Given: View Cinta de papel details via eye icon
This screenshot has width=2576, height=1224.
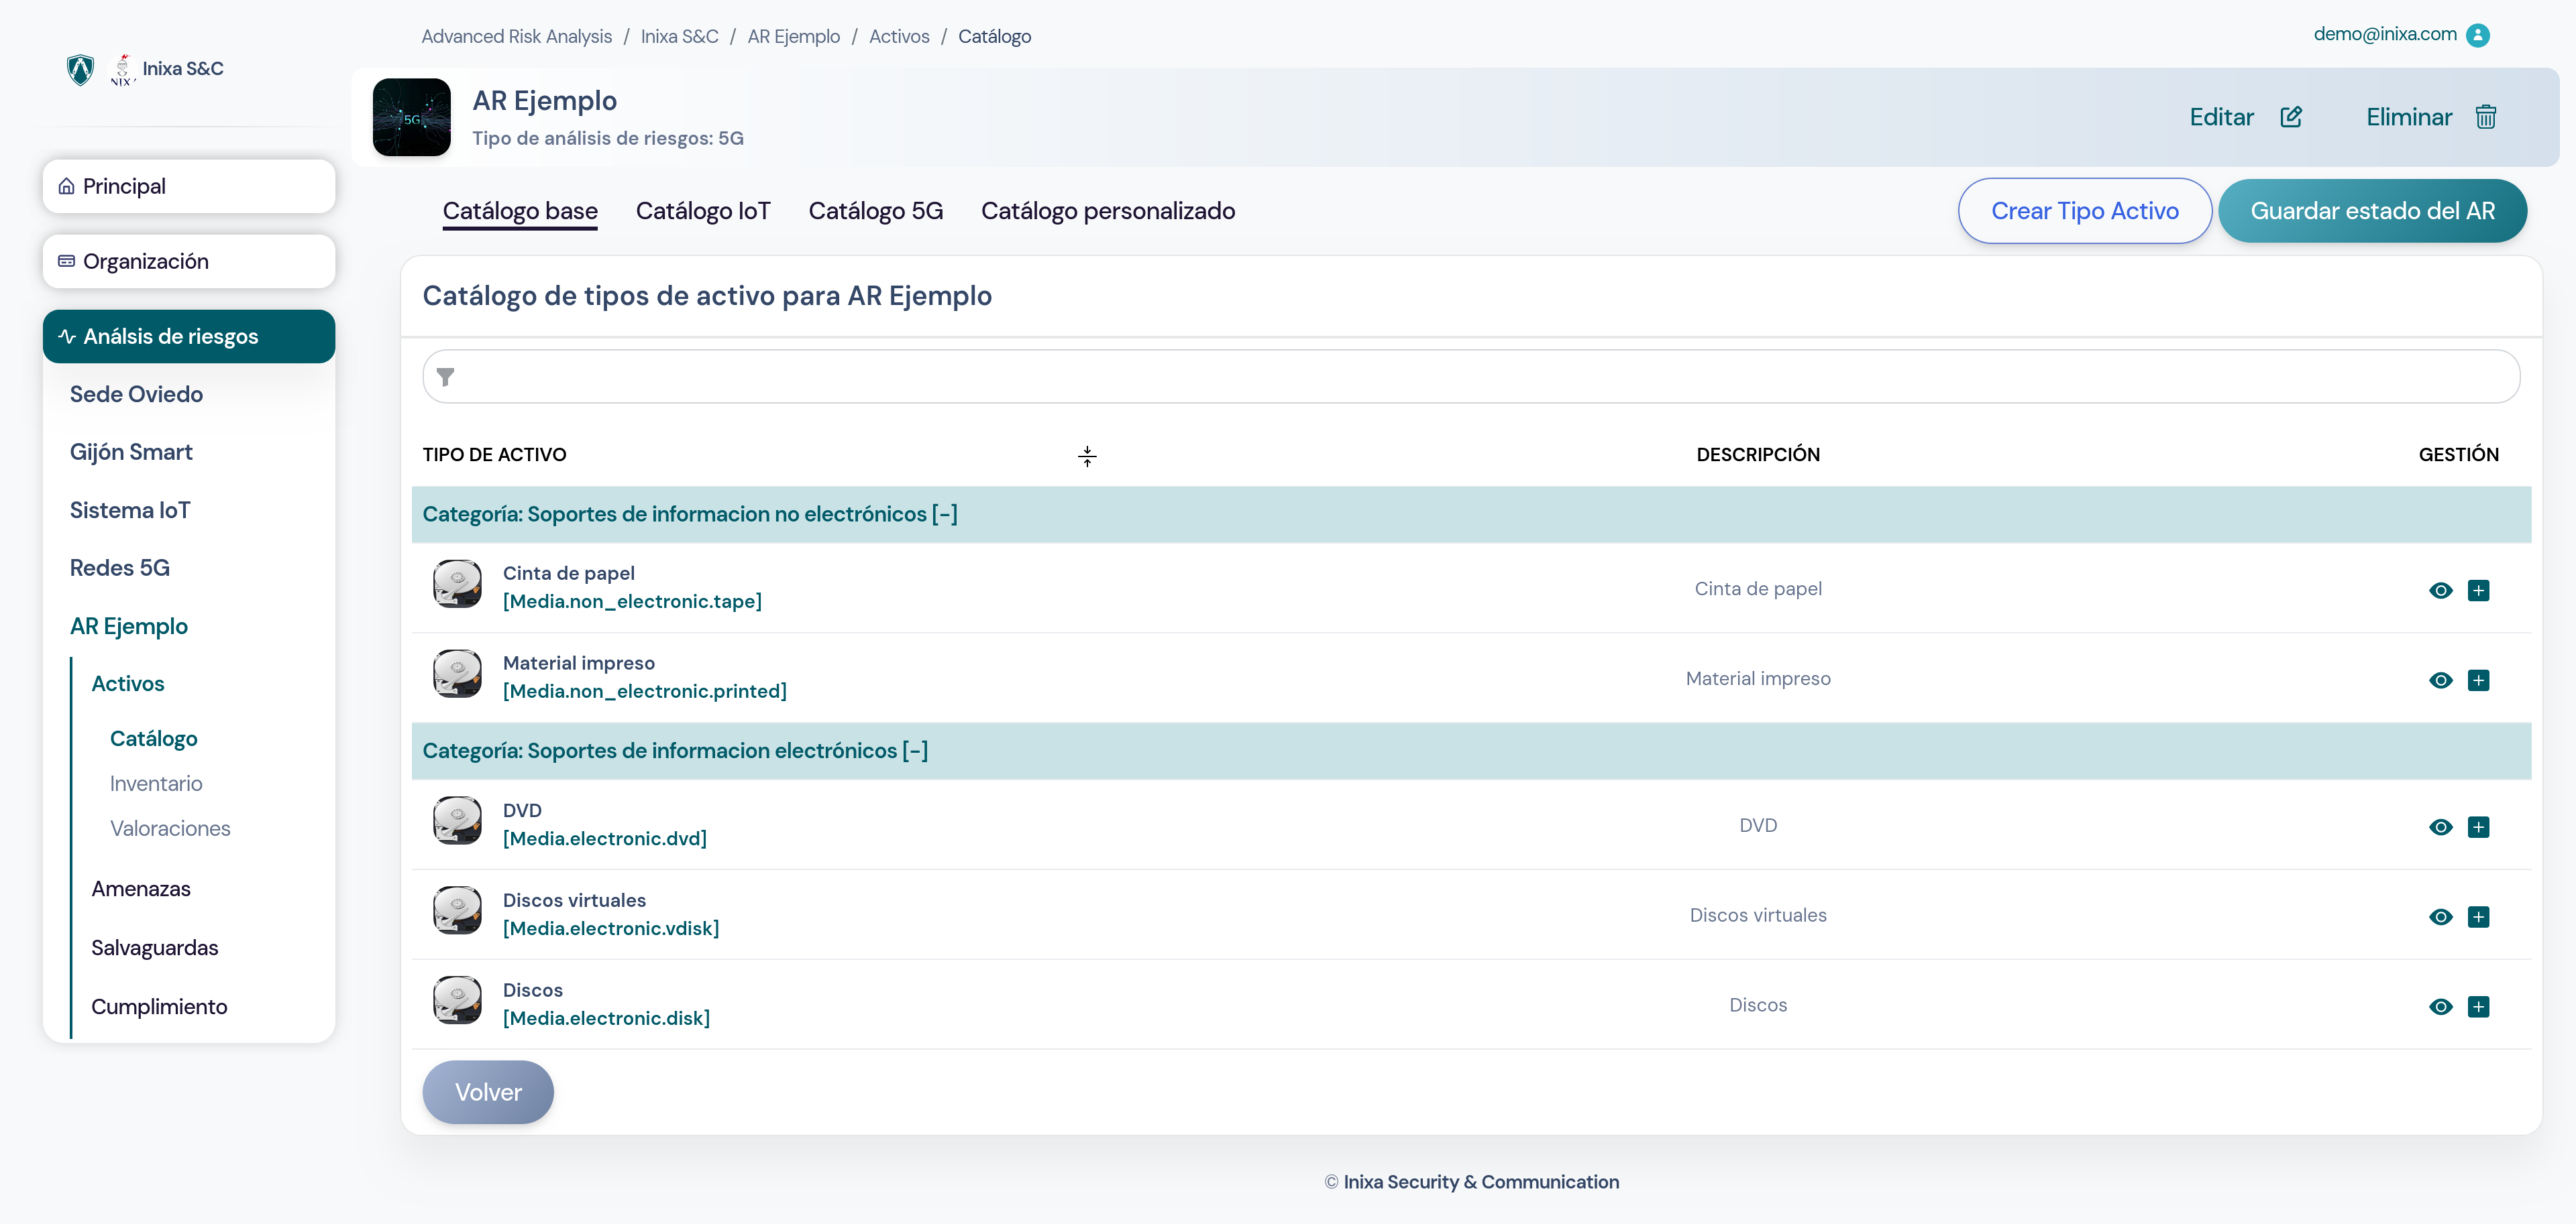Looking at the screenshot, I should [2440, 589].
